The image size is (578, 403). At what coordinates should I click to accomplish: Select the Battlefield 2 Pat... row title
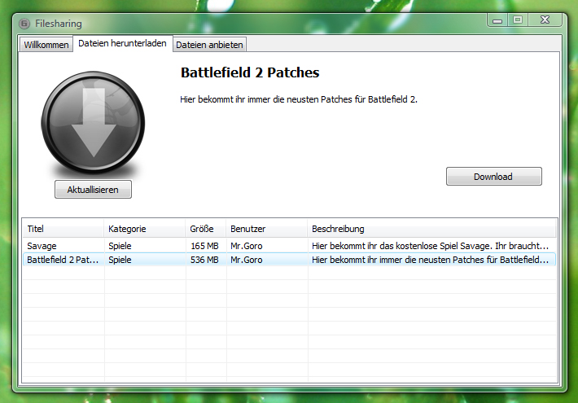63,260
